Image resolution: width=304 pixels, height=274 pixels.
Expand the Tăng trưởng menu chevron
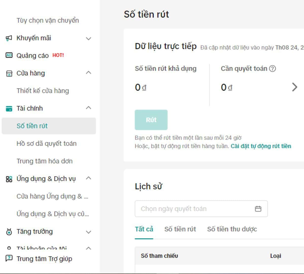tap(88, 232)
